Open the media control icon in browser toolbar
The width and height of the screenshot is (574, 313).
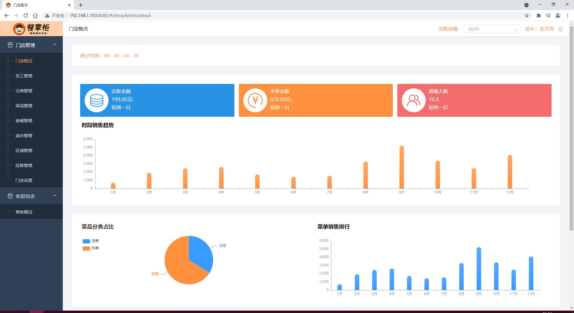coord(548,16)
